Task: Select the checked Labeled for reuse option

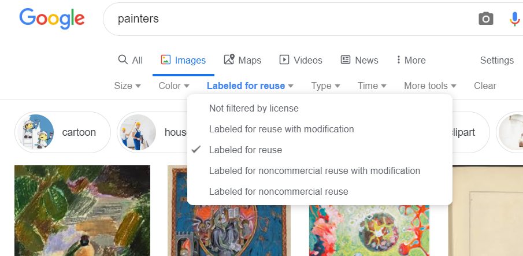Action: pos(246,150)
